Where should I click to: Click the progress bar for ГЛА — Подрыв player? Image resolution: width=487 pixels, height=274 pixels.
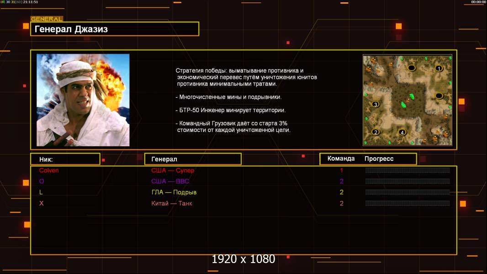tap(408, 192)
